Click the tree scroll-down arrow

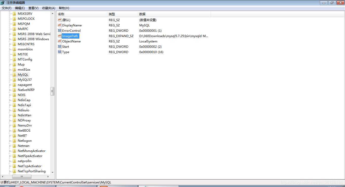click(53, 172)
